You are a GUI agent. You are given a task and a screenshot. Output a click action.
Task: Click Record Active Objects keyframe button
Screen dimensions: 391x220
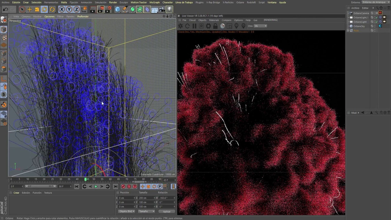click(123, 186)
